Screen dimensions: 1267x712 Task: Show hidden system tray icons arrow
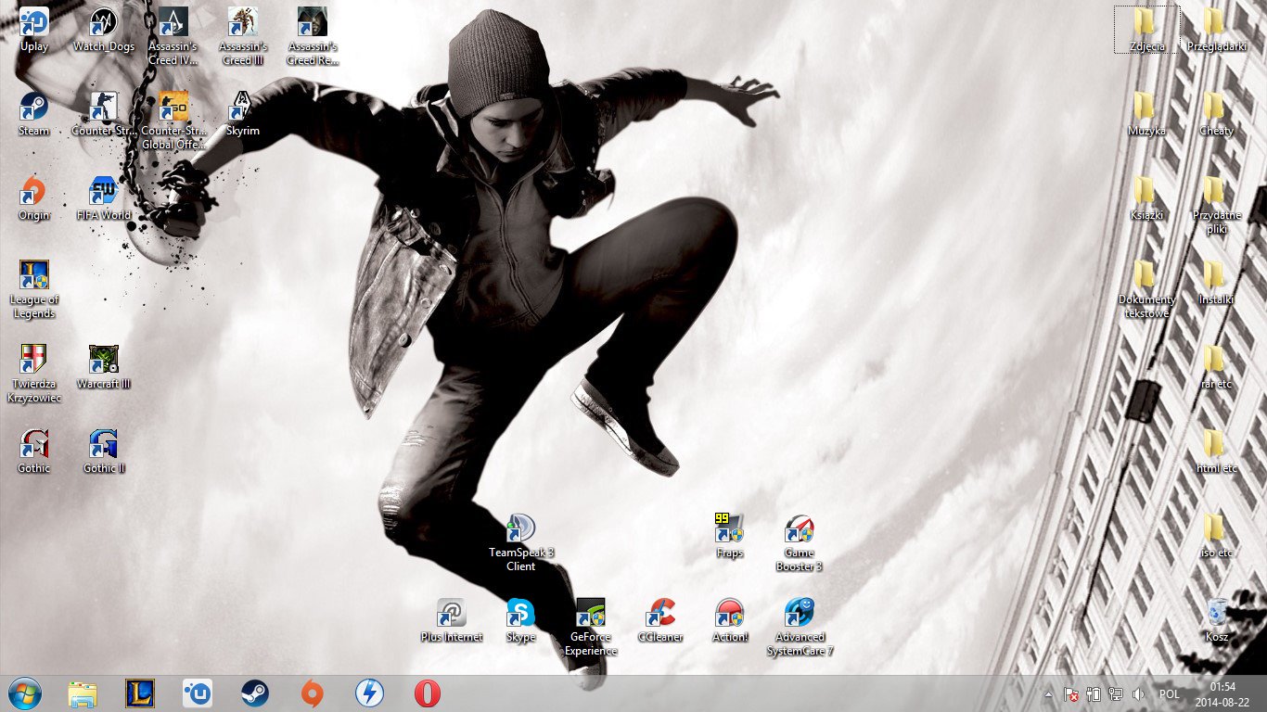coord(1048,694)
